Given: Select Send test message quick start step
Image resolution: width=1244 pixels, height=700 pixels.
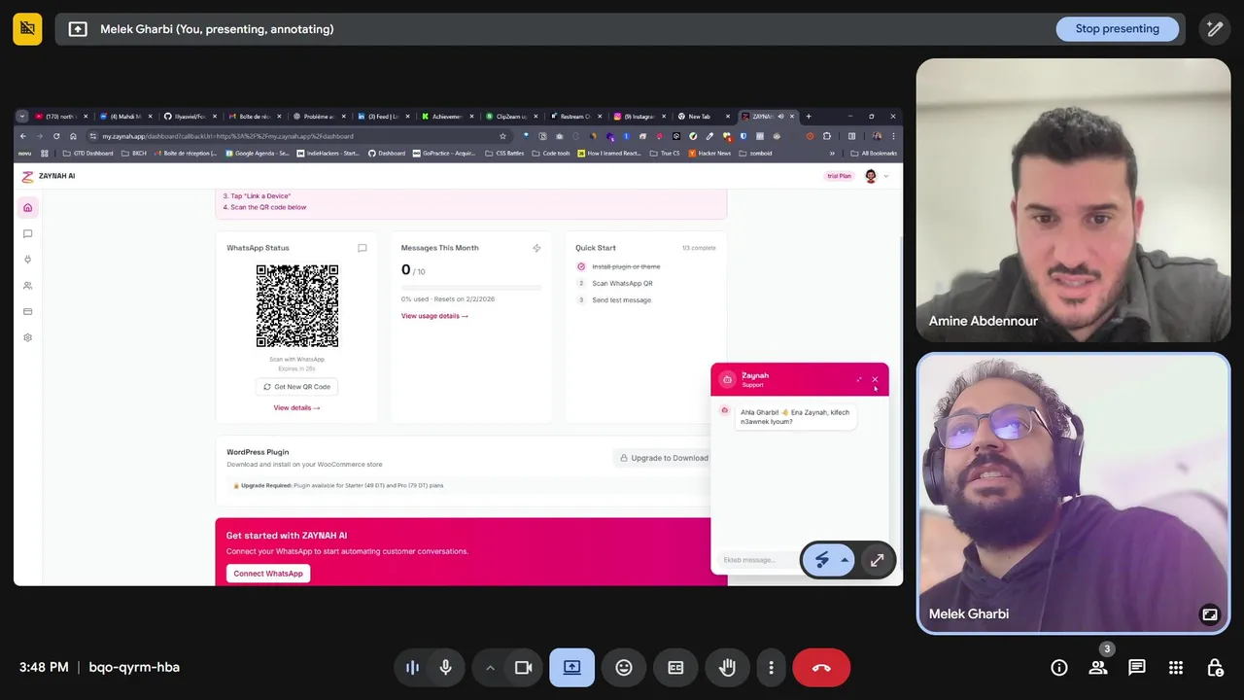Looking at the screenshot, I should 621,300.
